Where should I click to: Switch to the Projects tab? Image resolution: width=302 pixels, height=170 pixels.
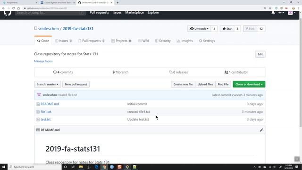(x=121, y=41)
